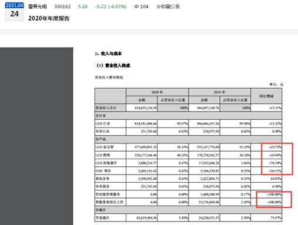Click the stock name 雷曼光电

pos(38,6)
